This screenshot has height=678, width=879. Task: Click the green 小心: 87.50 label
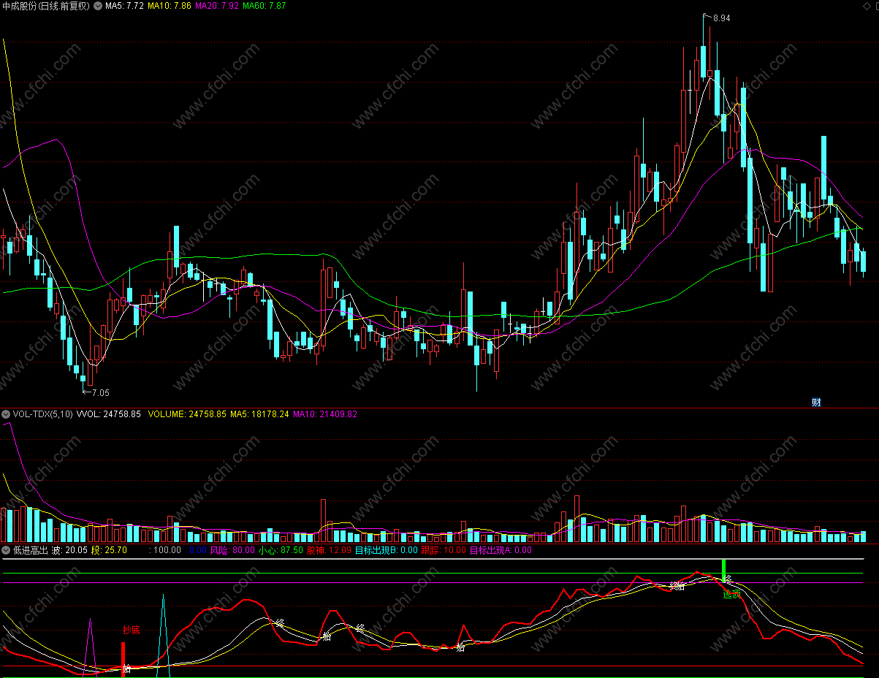click(x=281, y=550)
